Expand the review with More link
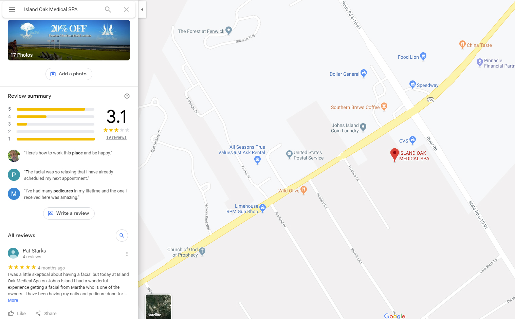The height and width of the screenshot is (319, 515). [13, 300]
